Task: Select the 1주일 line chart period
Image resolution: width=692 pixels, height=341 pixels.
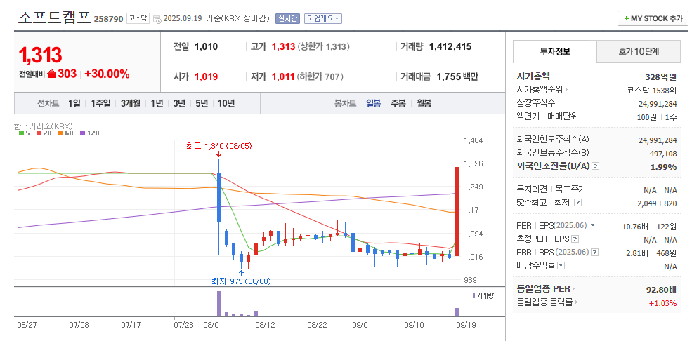Action: [x=100, y=104]
